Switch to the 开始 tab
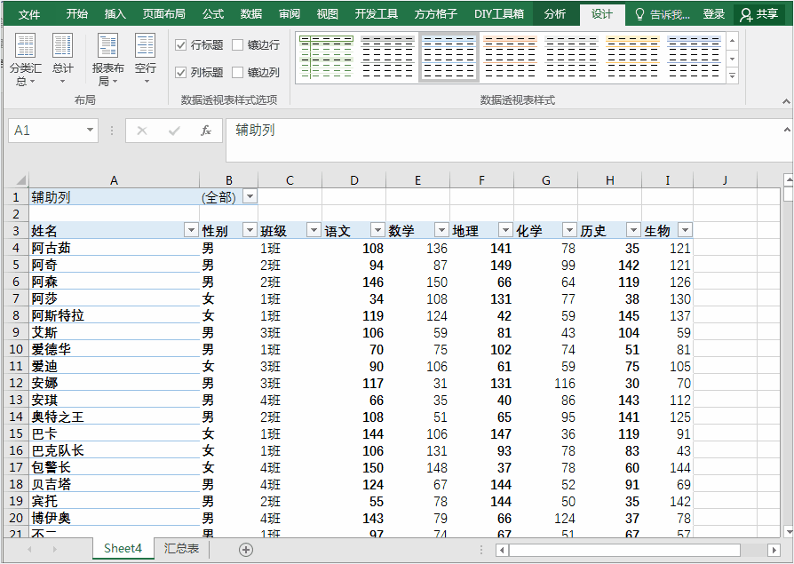The width and height of the screenshot is (794, 564). coord(77,14)
